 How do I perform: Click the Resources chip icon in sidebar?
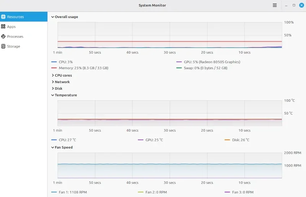(3, 17)
